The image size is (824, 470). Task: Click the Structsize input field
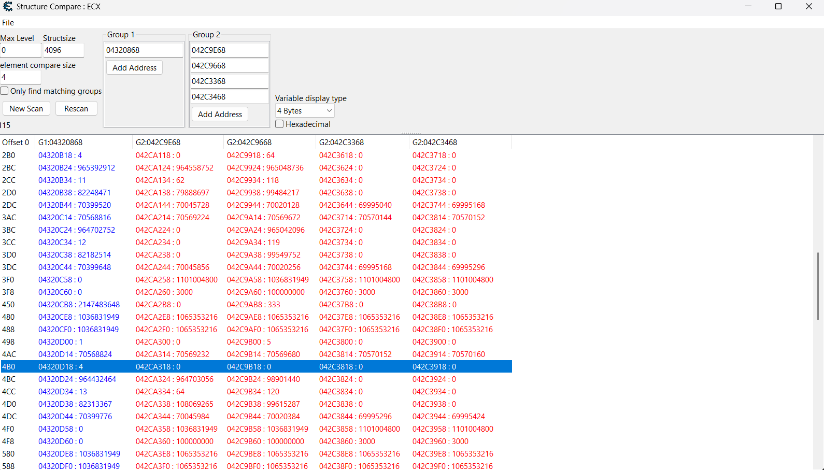[x=63, y=50]
